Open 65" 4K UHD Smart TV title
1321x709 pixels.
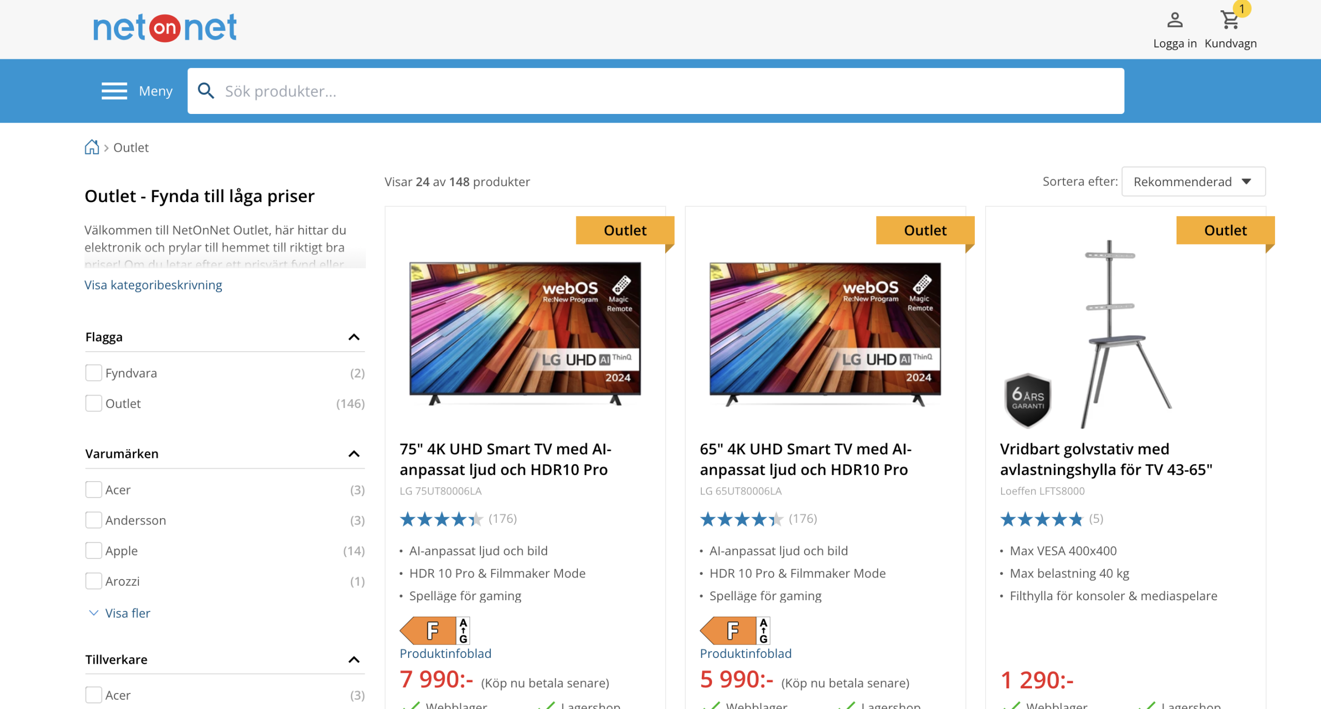(x=806, y=459)
